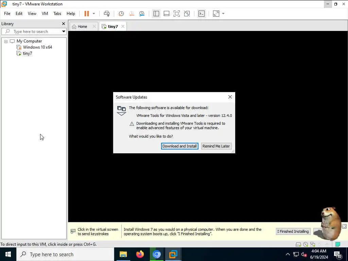Open the Edit menu
Screen dimensions: 348x261
[19, 14]
